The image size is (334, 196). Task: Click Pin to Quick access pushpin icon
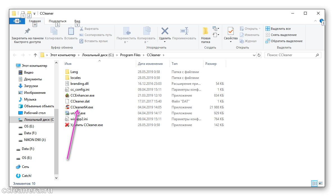[27, 31]
